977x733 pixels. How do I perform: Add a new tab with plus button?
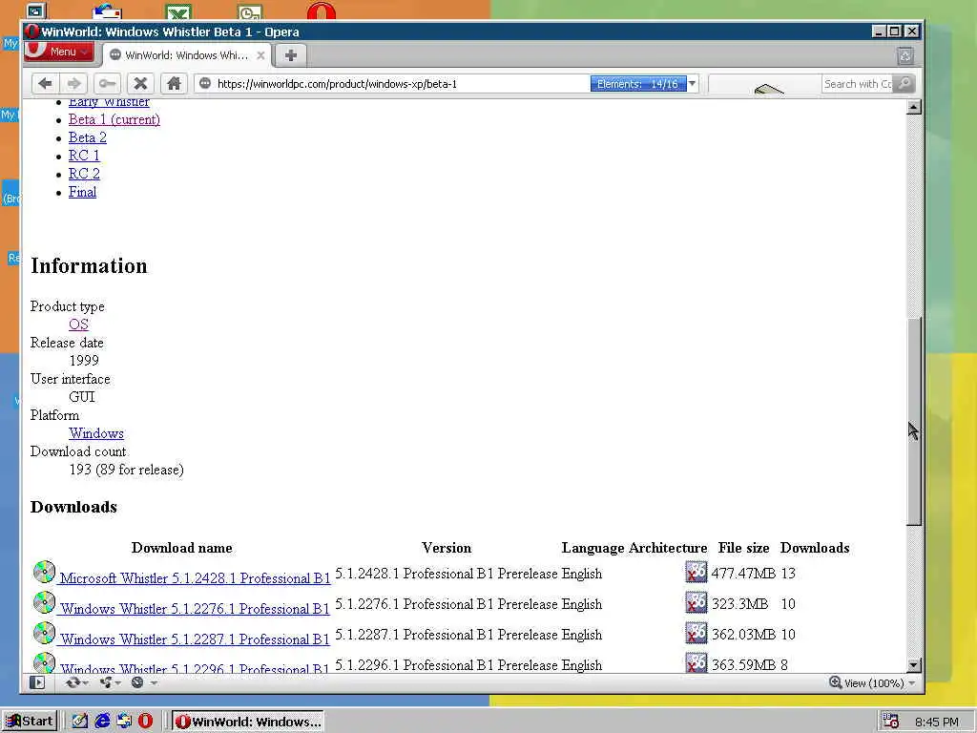tap(290, 55)
